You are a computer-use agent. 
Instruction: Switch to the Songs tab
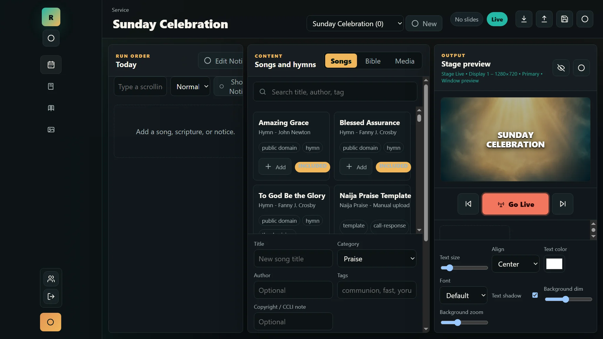pyautogui.click(x=341, y=61)
